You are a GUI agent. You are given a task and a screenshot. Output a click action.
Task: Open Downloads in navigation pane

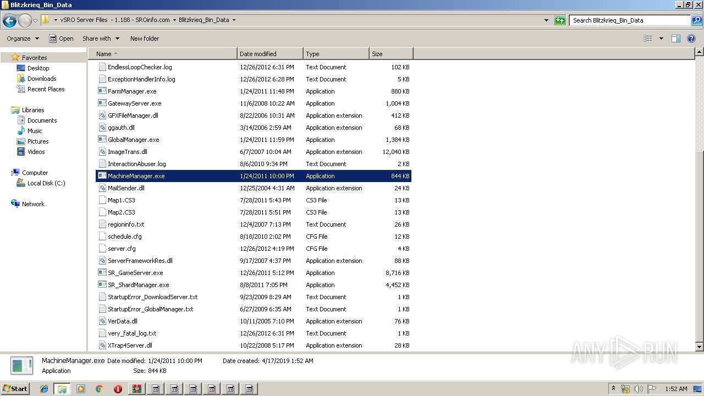pos(42,79)
